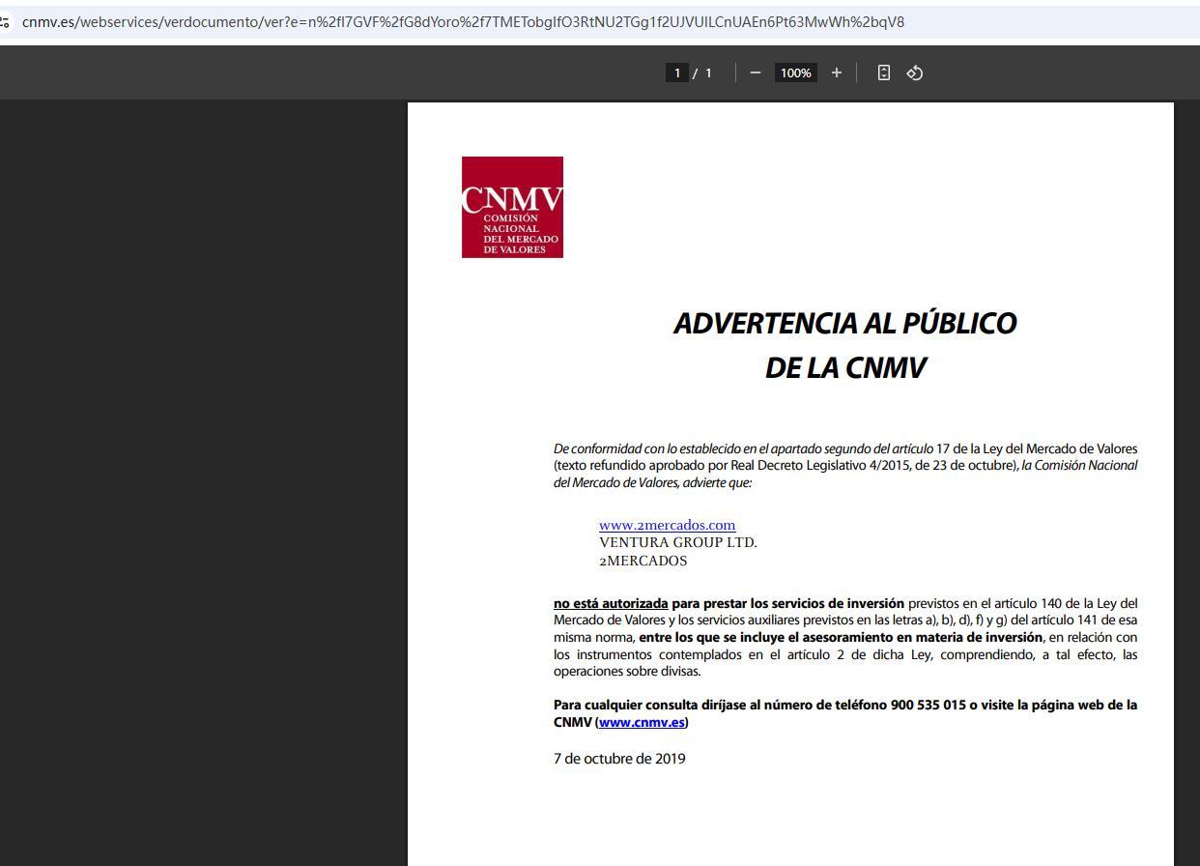
Task: Click the date 7 de octubre de 2019
Action: click(619, 759)
